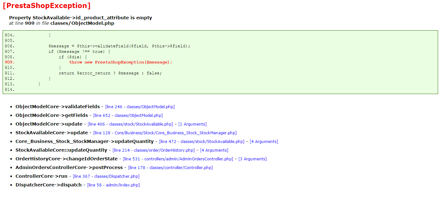This screenshot has height=199, width=441.
Task: Expand 3 Arguments for changeIdOrderState
Action: (x=252, y=159)
